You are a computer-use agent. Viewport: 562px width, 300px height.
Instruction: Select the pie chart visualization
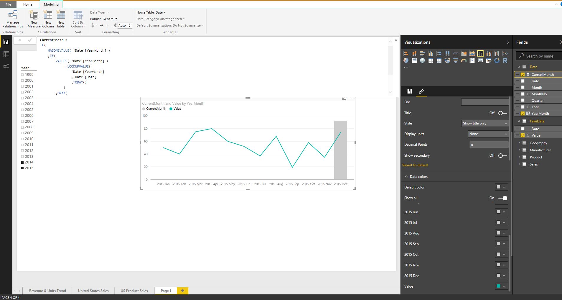click(406, 60)
